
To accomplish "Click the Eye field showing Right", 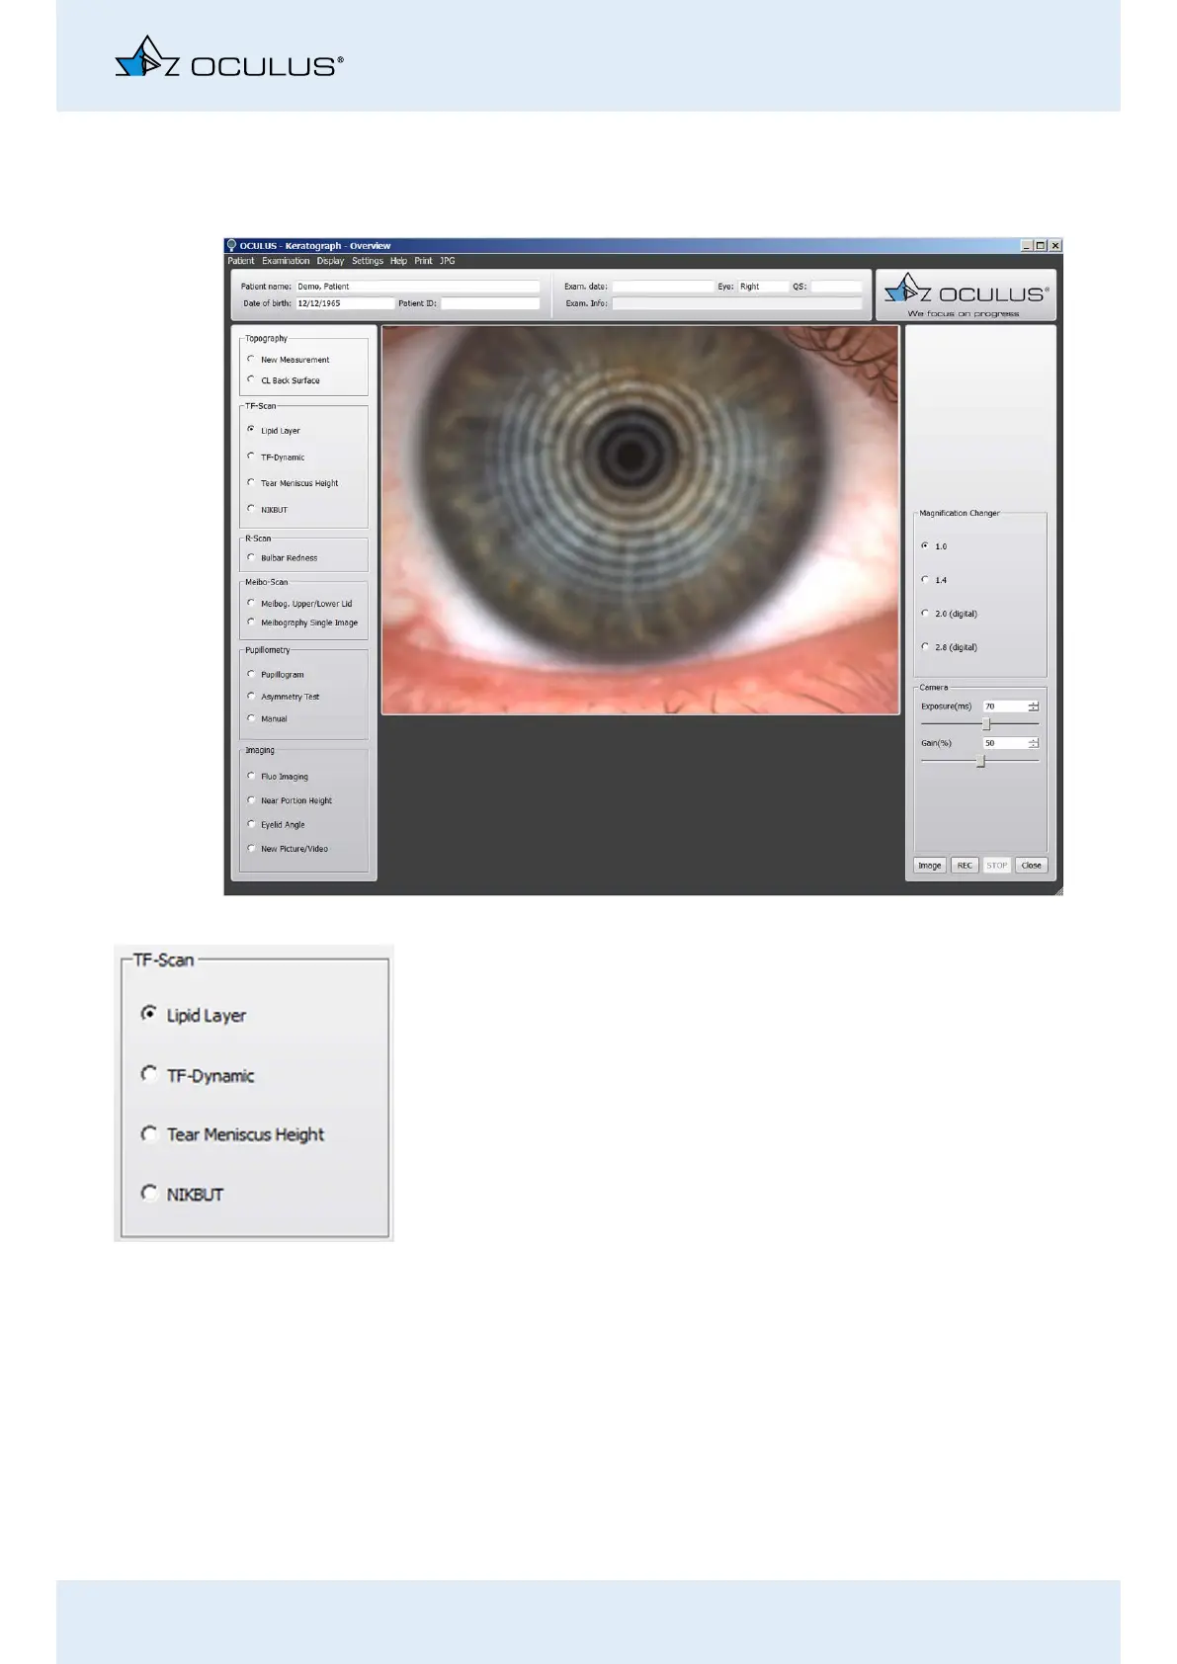I will pos(764,287).
